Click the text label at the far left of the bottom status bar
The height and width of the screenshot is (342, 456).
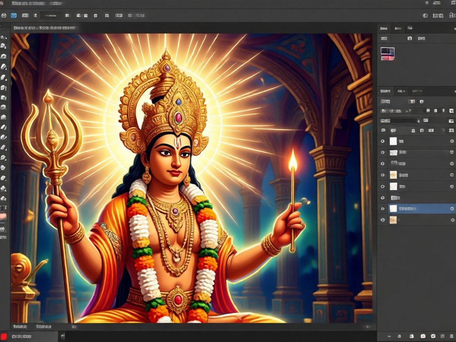tap(20, 327)
